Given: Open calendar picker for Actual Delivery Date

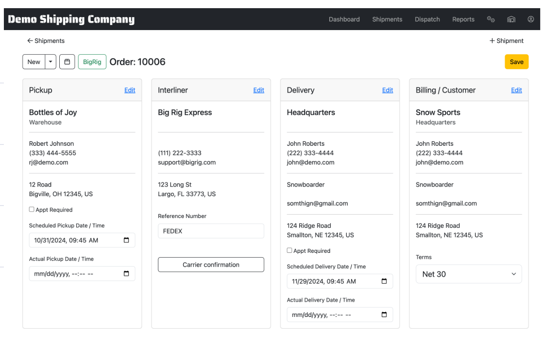Looking at the screenshot, I should [x=384, y=315].
